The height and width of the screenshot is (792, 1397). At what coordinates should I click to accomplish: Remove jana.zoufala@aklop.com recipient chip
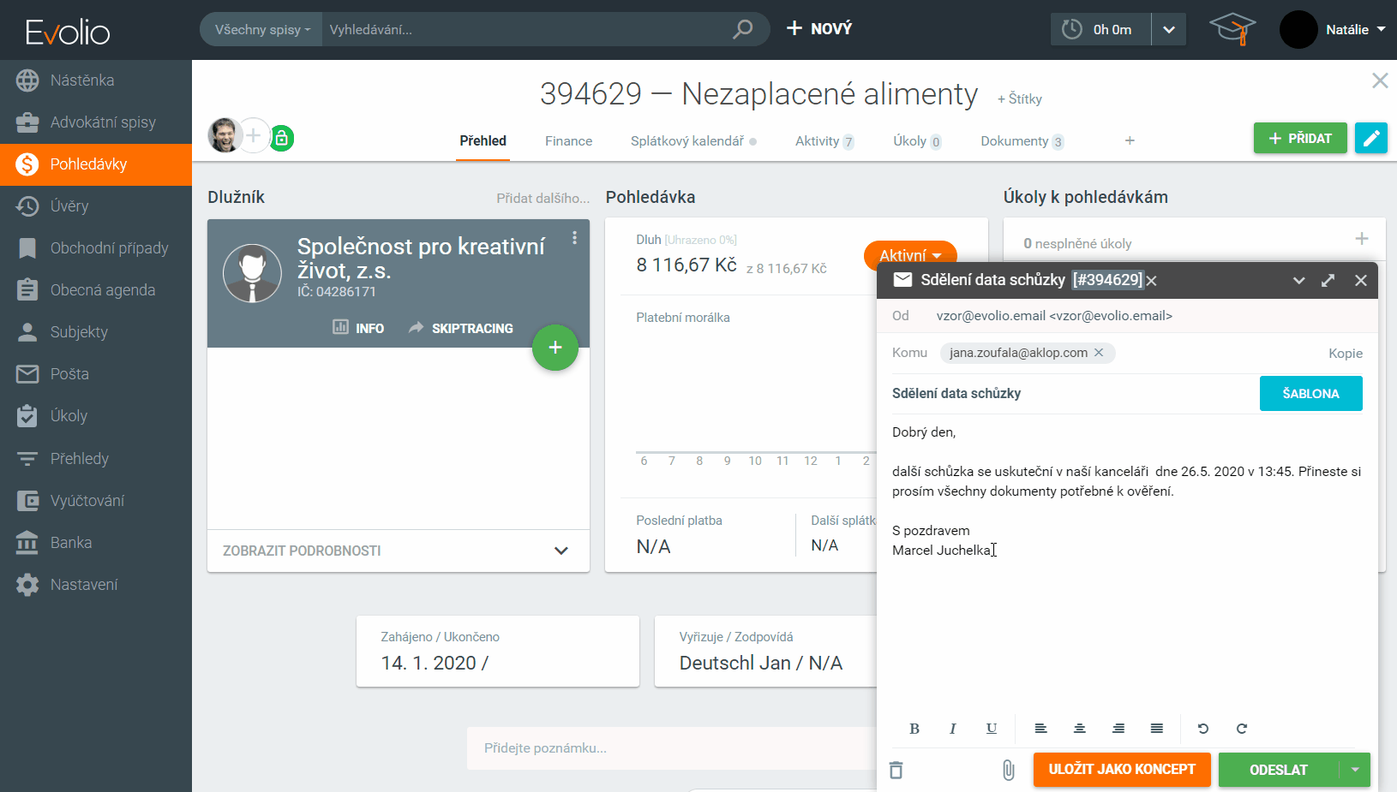pyautogui.click(x=1099, y=353)
